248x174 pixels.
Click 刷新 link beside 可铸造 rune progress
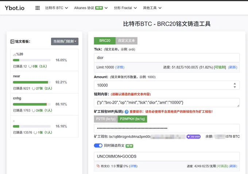coord(233,166)
